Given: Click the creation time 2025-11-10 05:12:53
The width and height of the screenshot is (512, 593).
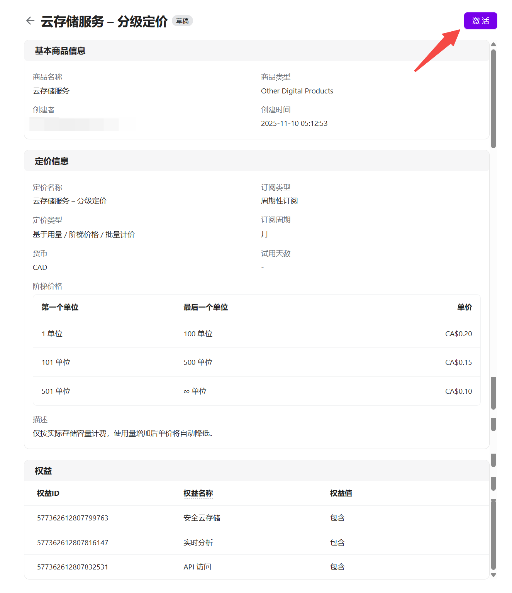Looking at the screenshot, I should tap(294, 123).
